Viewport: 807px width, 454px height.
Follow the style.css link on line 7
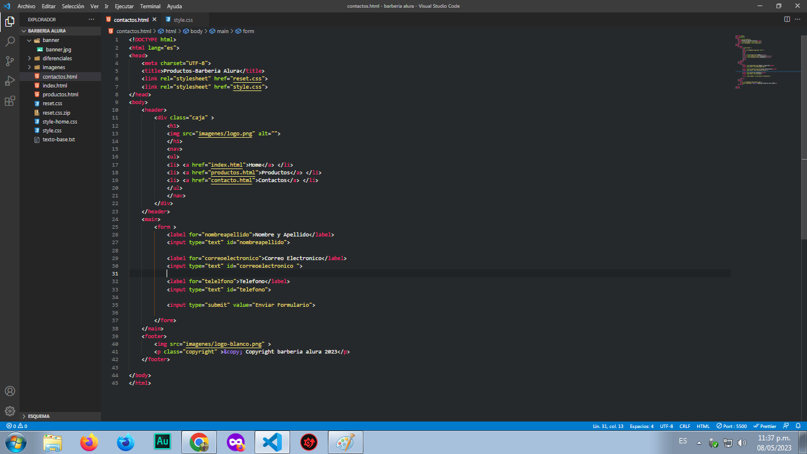[x=248, y=87]
